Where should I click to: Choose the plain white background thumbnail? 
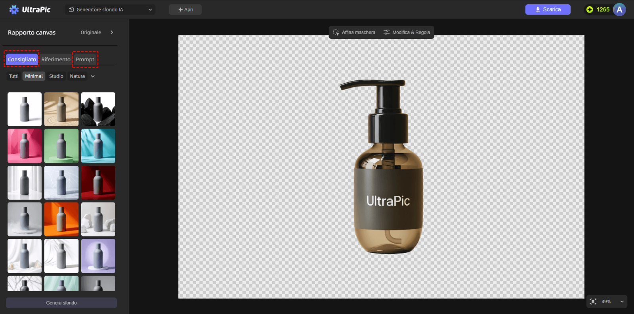tap(25, 109)
